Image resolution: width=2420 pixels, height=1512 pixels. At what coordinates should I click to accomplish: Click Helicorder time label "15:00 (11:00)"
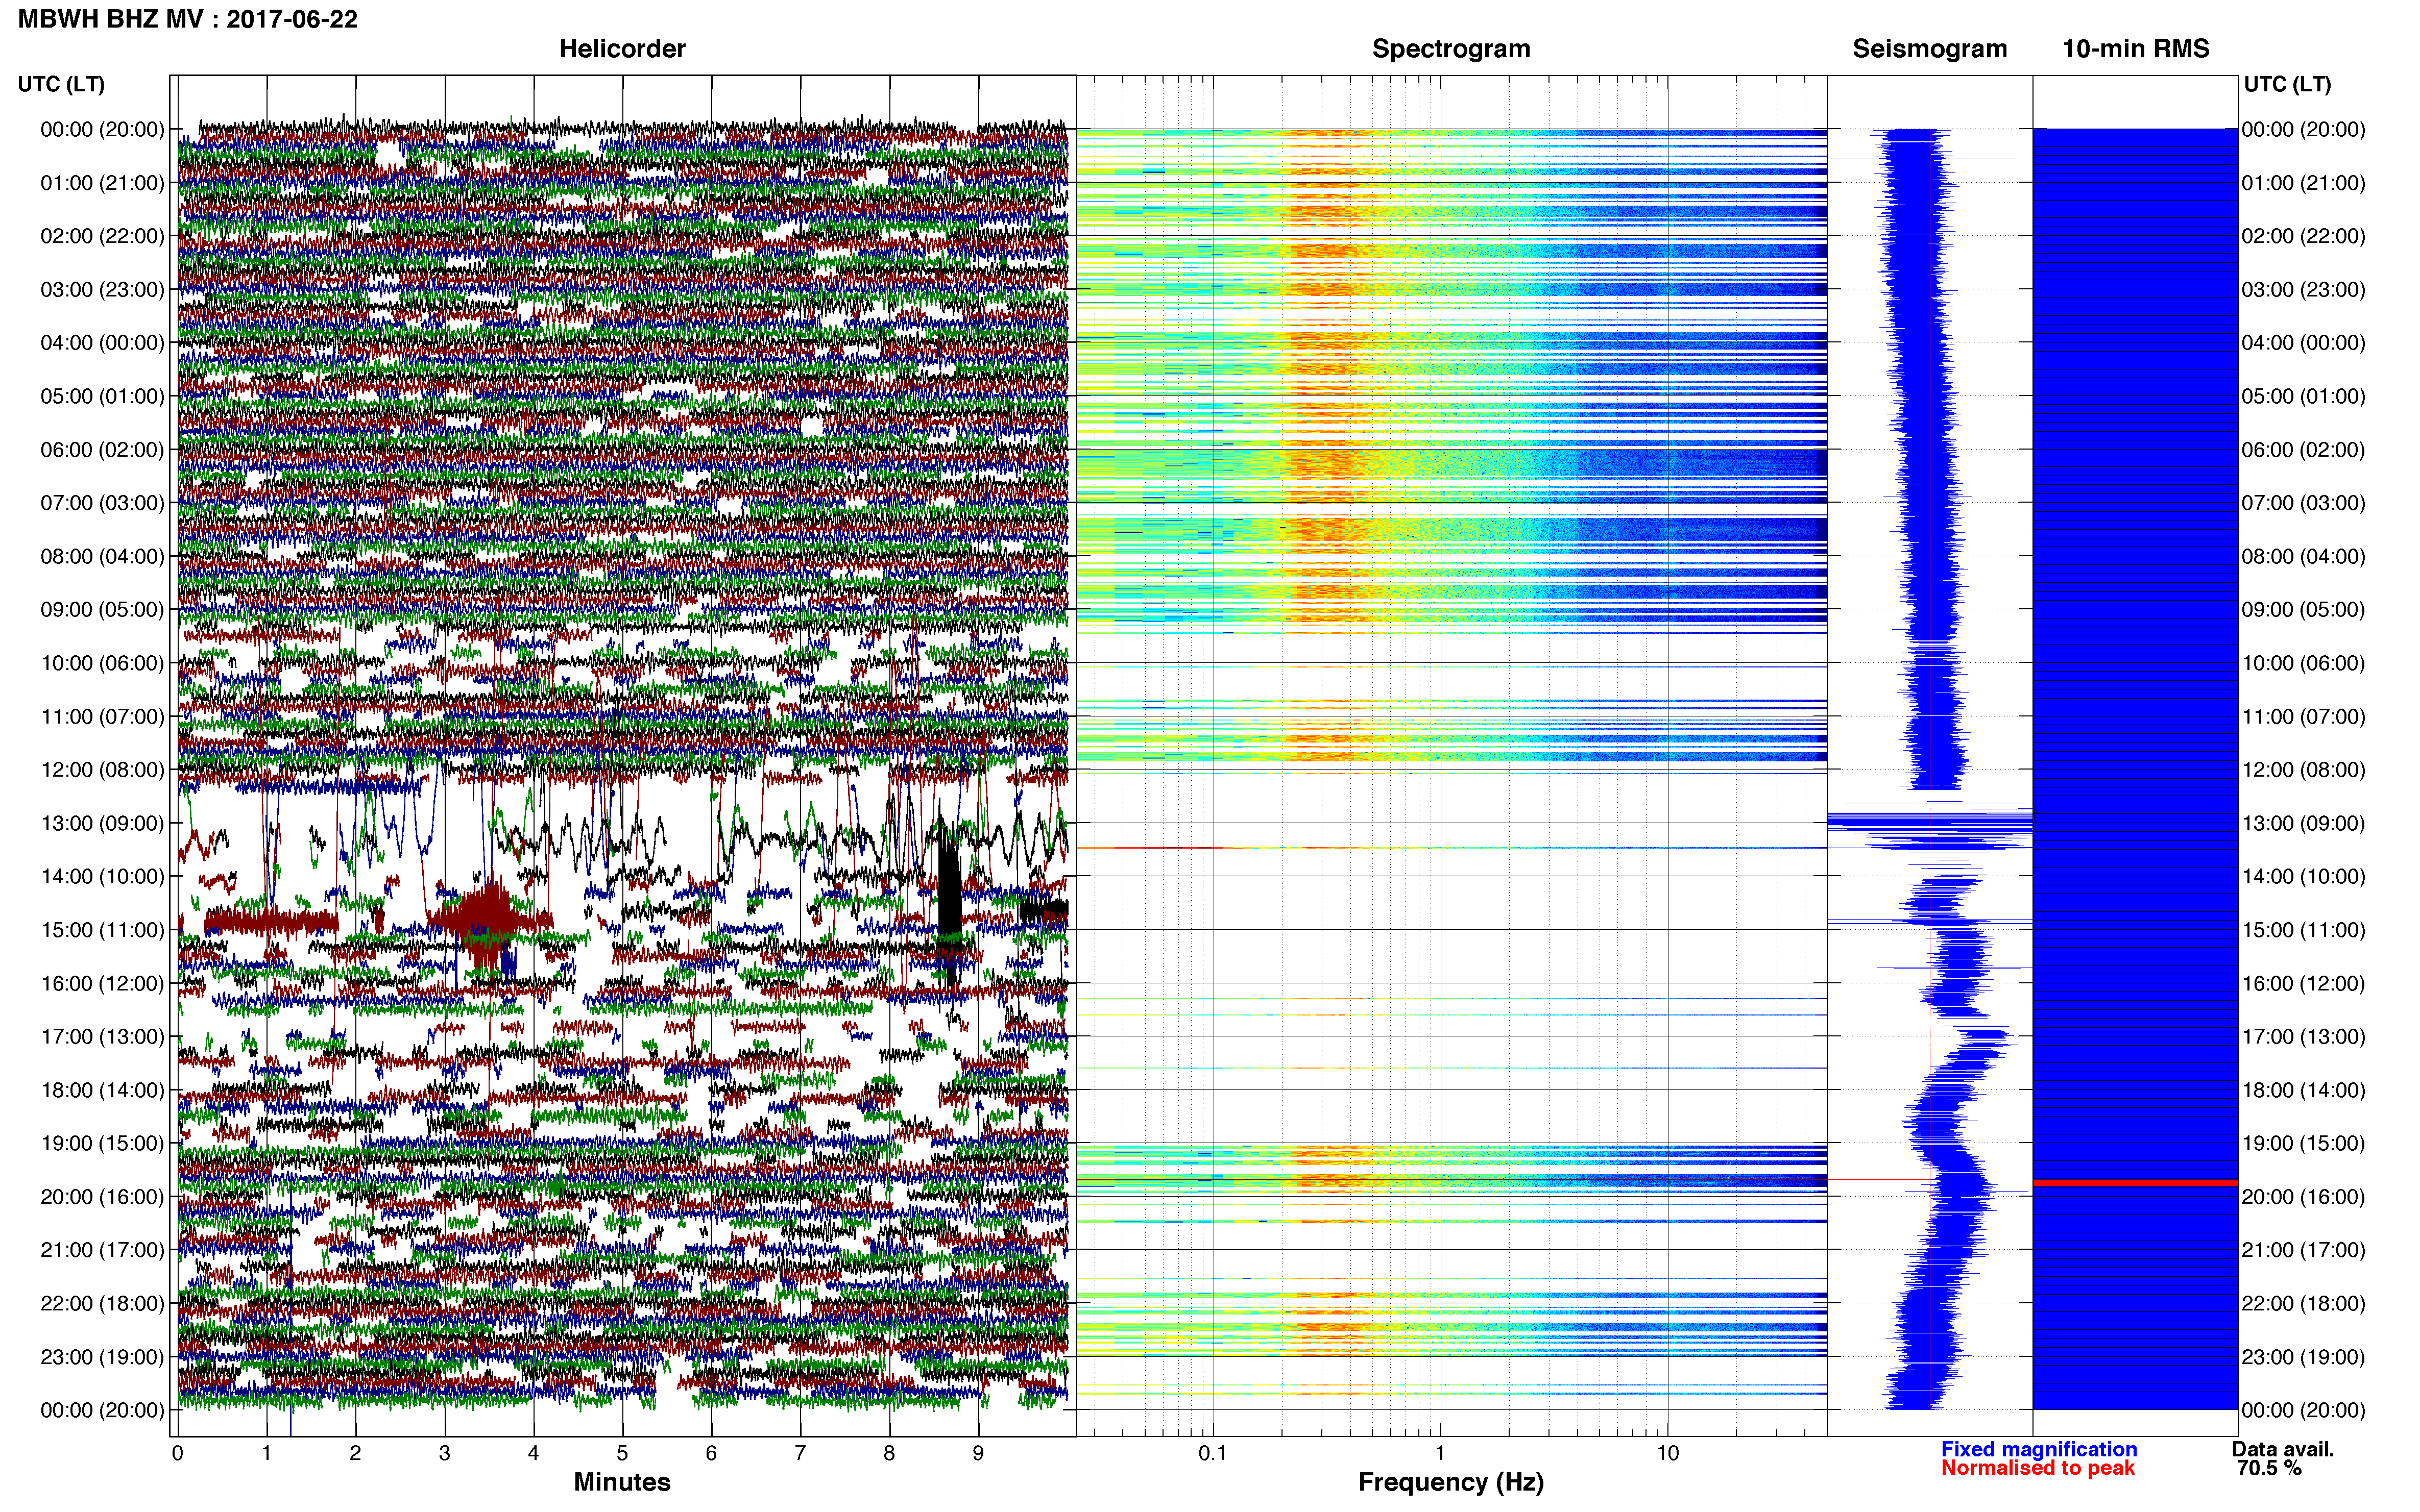tap(102, 930)
